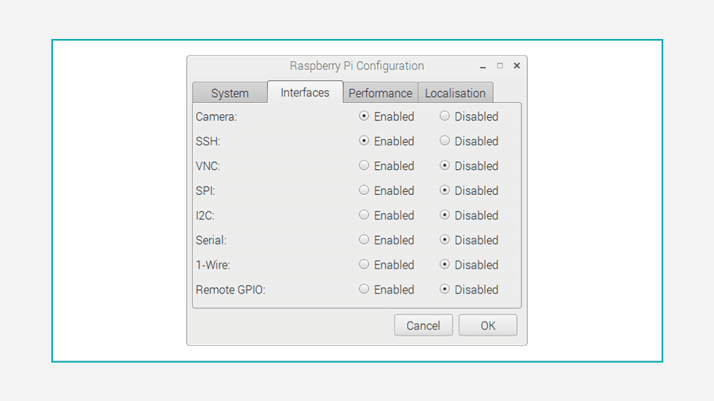Disable SSH access
Screen dimensions: 714x401
coord(445,141)
